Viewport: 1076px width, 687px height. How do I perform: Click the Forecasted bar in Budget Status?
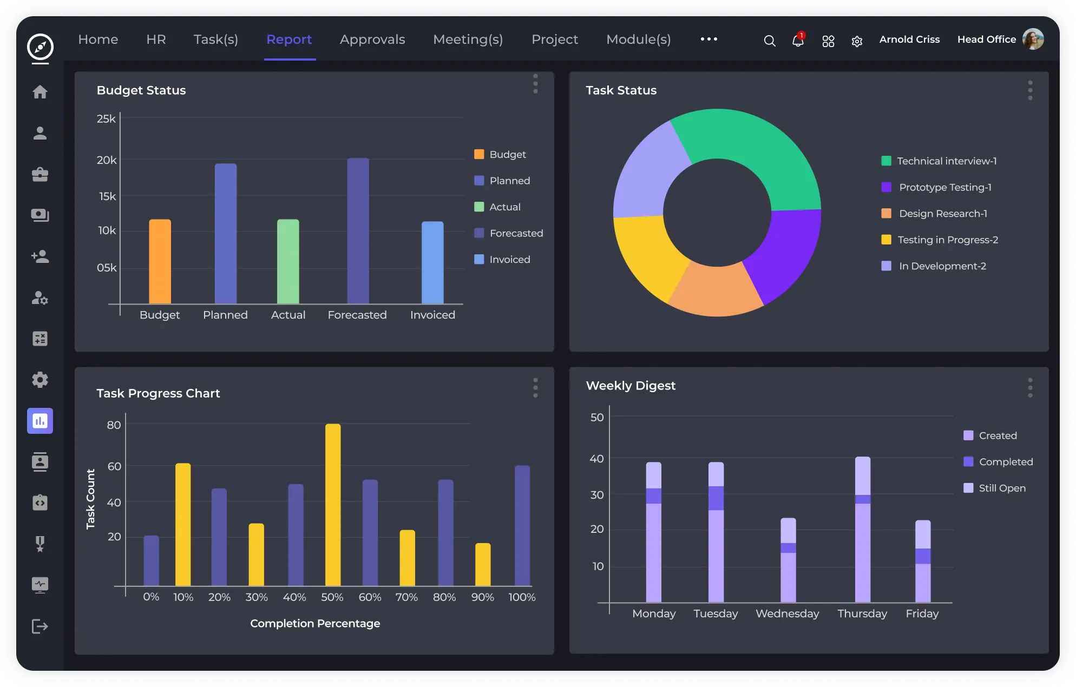tap(358, 231)
